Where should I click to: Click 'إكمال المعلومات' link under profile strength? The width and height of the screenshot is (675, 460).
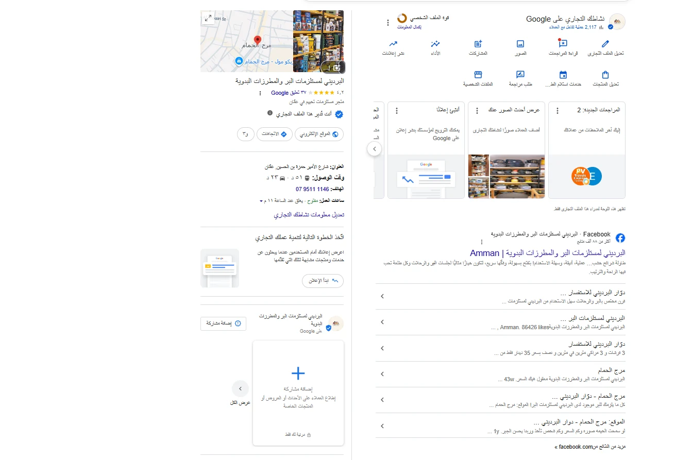coord(409,27)
